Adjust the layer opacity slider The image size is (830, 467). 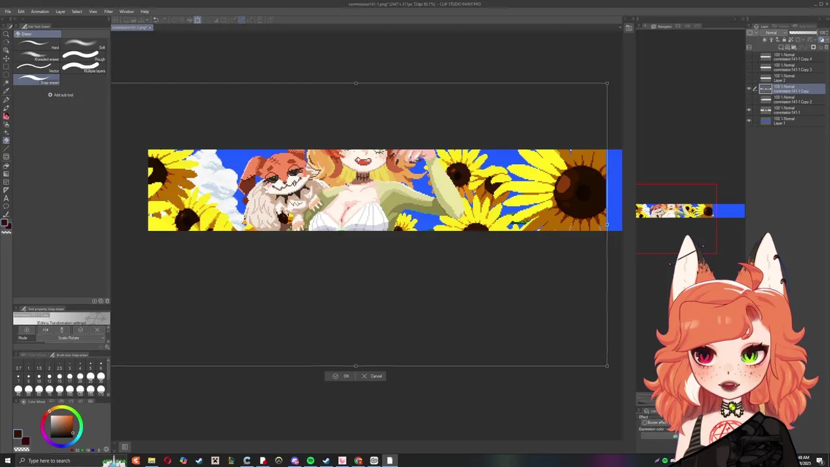[803, 32]
